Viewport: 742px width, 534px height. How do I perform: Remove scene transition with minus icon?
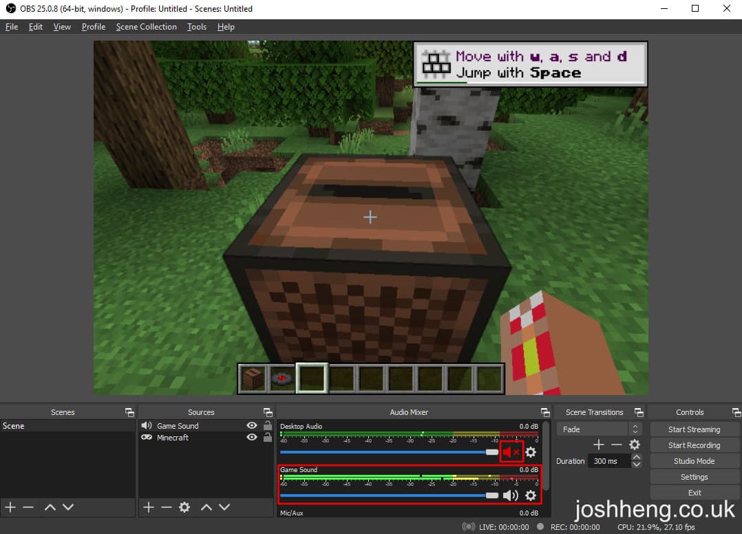616,445
